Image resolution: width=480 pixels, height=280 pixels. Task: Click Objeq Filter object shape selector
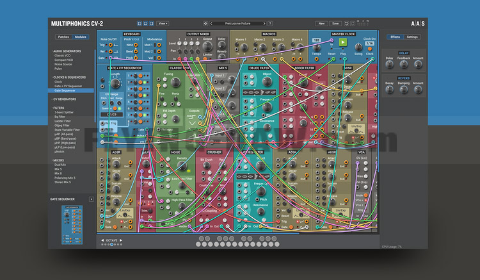pyautogui.click(x=259, y=92)
